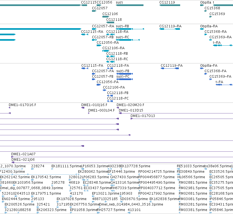The image size is (233, 214).
Task: Select clone DME1-020M20.F
Action: (x=131, y=105)
